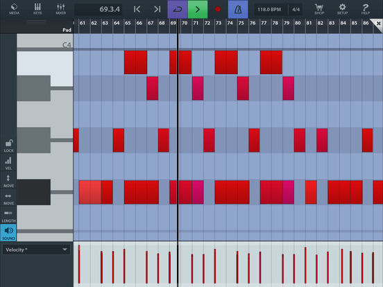383x287 pixels.
Task: Toggle the metronome click
Action: click(238, 9)
